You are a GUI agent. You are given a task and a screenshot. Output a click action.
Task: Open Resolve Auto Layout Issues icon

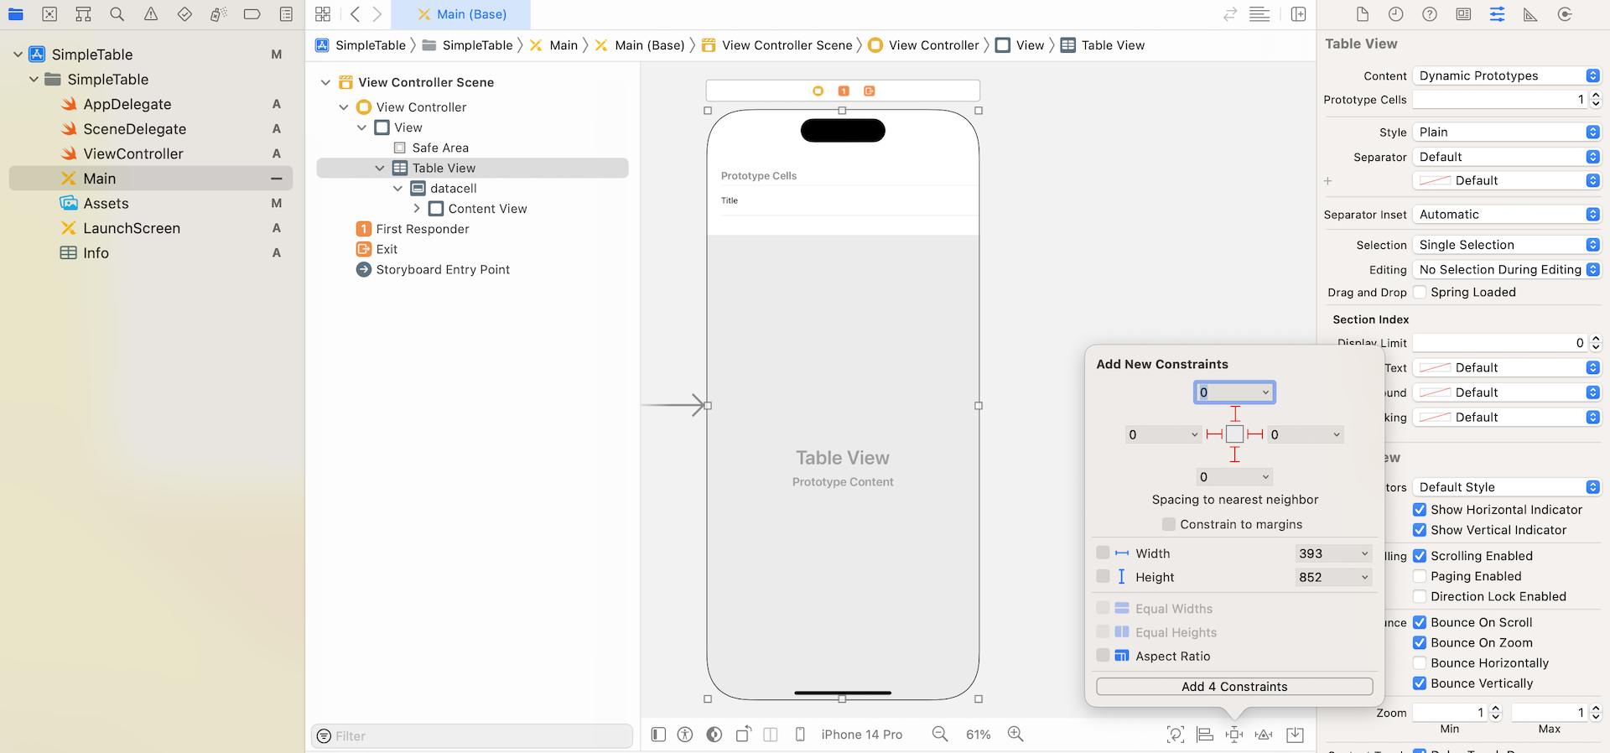click(1264, 735)
